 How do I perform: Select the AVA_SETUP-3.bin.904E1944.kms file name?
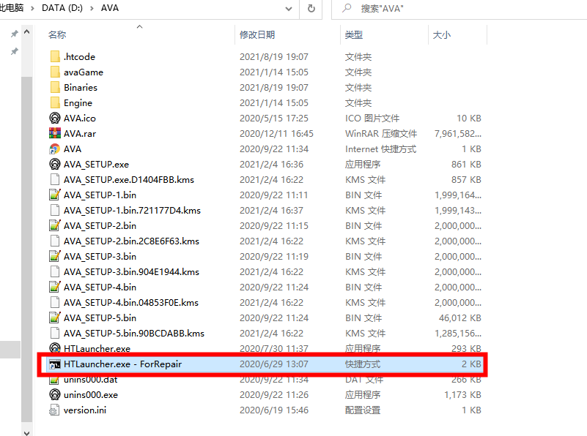131,271
